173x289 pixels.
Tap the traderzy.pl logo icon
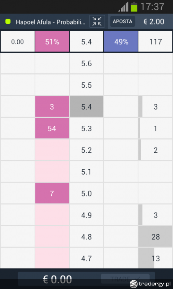134,284
